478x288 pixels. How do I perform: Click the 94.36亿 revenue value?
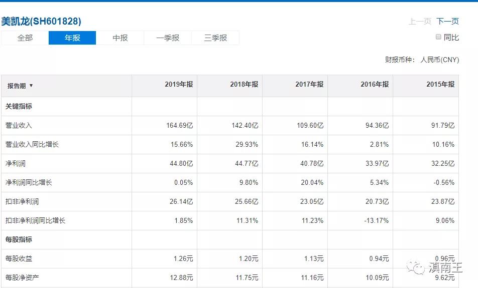pyautogui.click(x=377, y=125)
